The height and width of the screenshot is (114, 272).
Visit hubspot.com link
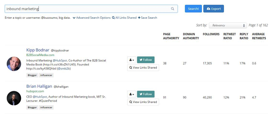(x=35, y=91)
